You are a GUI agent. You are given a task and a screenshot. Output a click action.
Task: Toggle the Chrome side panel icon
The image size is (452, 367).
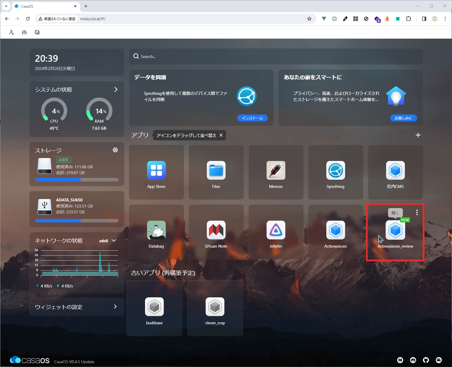424,19
